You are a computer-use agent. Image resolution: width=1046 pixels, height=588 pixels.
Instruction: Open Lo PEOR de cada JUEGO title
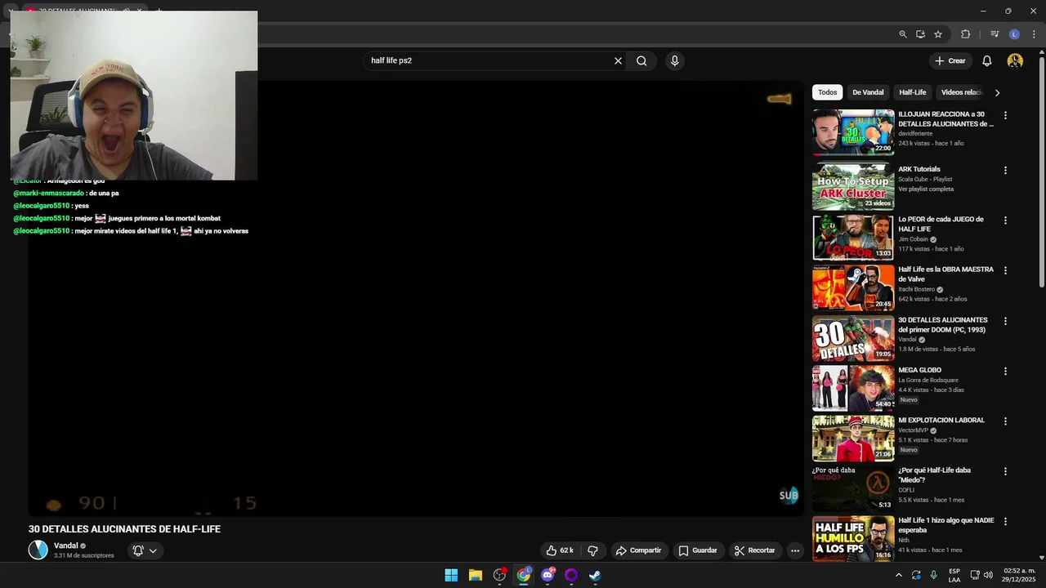[941, 224]
